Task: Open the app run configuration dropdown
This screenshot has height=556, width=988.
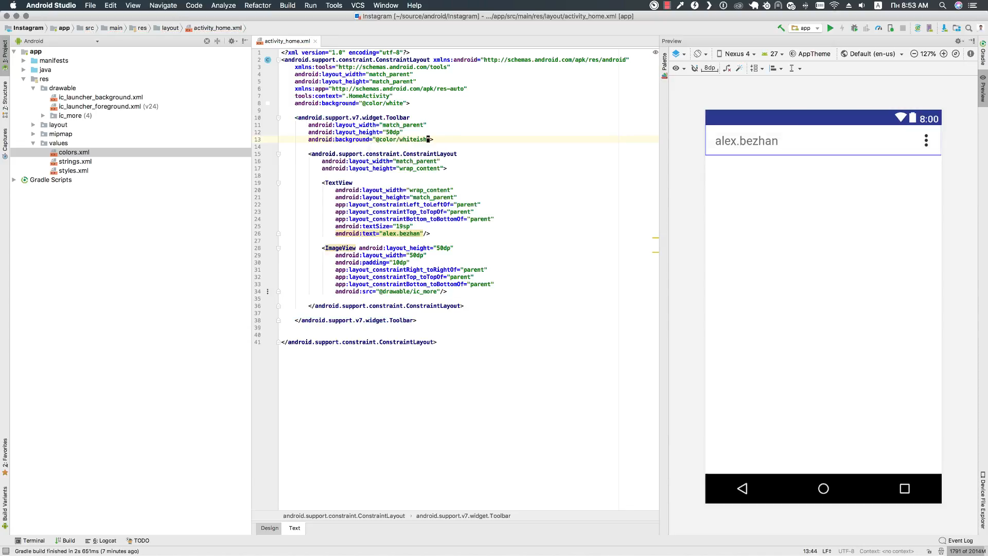Action: (x=805, y=28)
